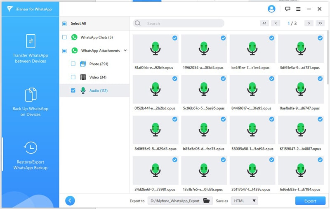Deselect 3df61e3a-9...ad731.opus check mark

(320, 38)
